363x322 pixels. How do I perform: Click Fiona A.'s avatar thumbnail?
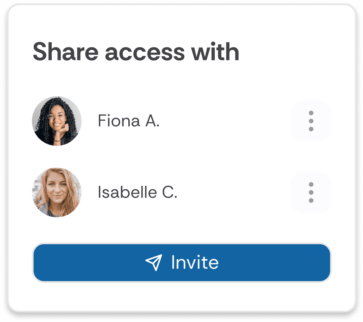click(57, 121)
